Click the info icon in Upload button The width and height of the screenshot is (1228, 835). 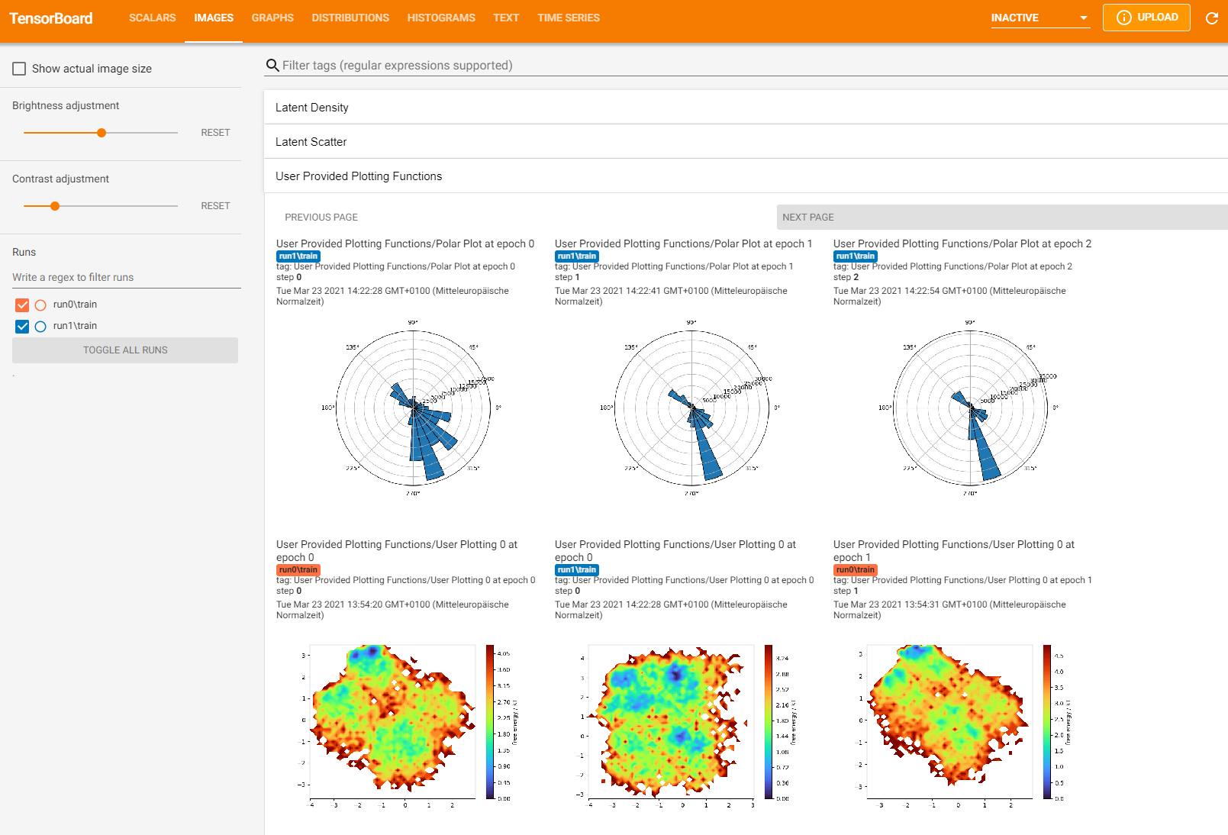[1123, 18]
